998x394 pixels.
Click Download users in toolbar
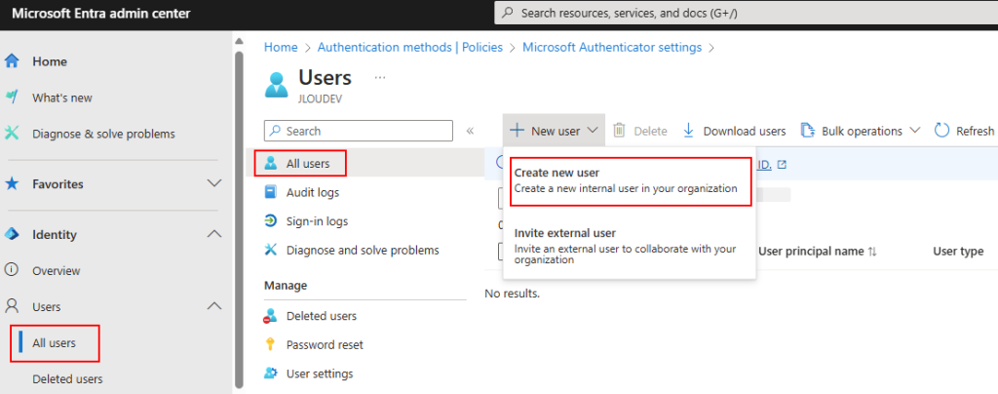tap(735, 131)
